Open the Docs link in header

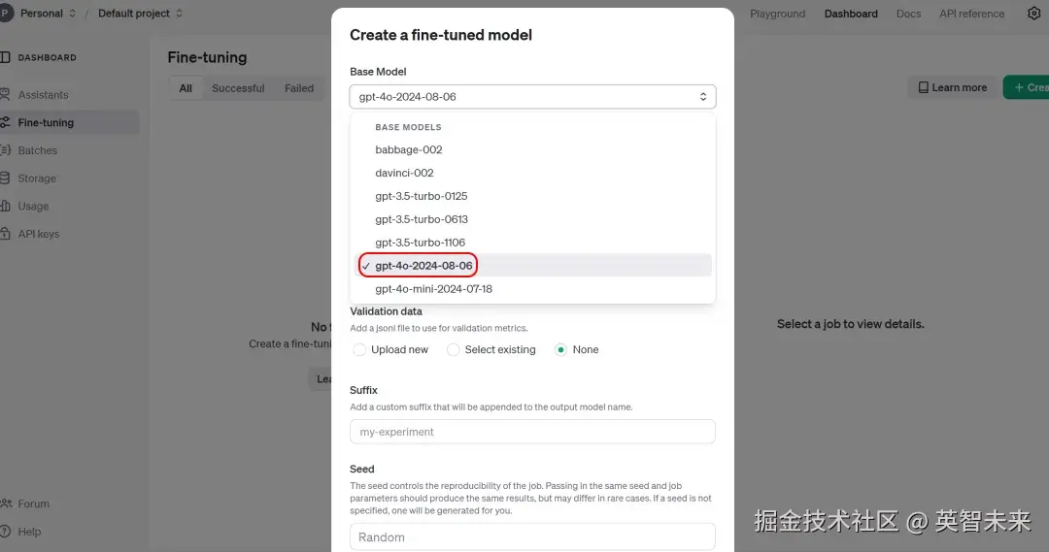click(x=908, y=14)
